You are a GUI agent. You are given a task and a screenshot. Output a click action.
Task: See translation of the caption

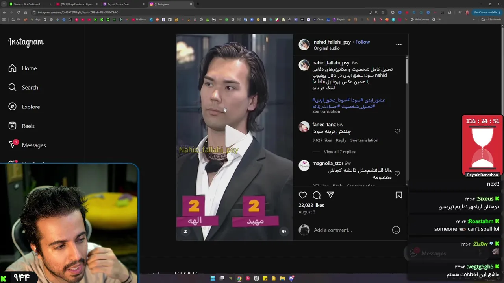(x=326, y=112)
